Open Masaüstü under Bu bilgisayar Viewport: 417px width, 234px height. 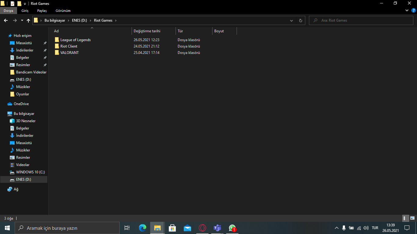tap(24, 143)
